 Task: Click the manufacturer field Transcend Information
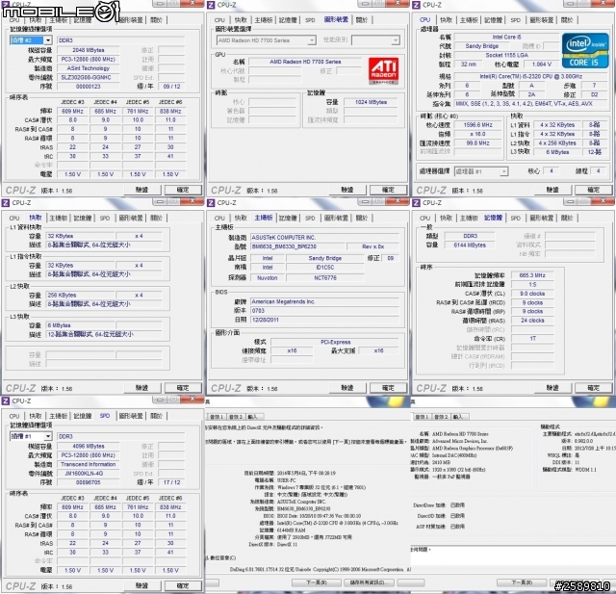point(89,464)
